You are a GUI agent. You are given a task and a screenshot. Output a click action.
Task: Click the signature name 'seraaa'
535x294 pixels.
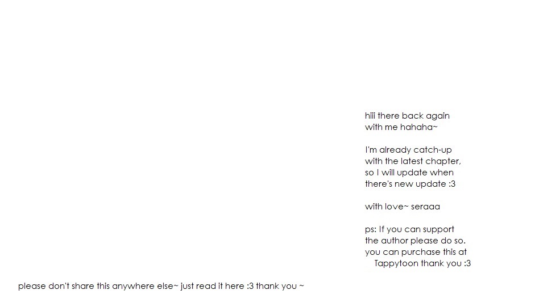425,207
